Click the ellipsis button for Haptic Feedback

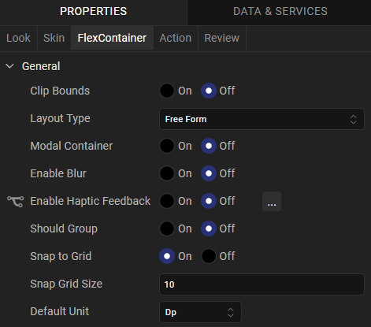pyautogui.click(x=272, y=202)
